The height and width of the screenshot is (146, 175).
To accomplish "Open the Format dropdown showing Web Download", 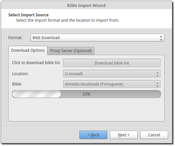I will [x=97, y=38].
